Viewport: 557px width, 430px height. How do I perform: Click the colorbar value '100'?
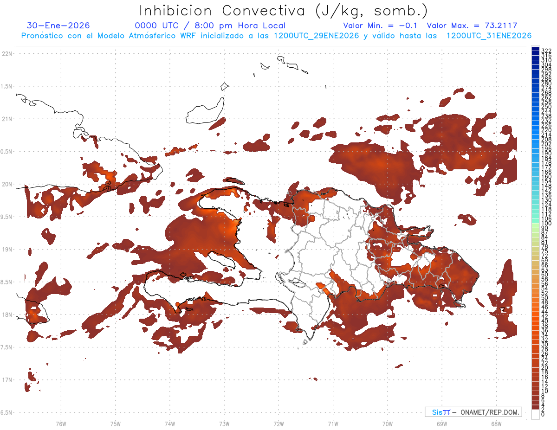coord(546,224)
